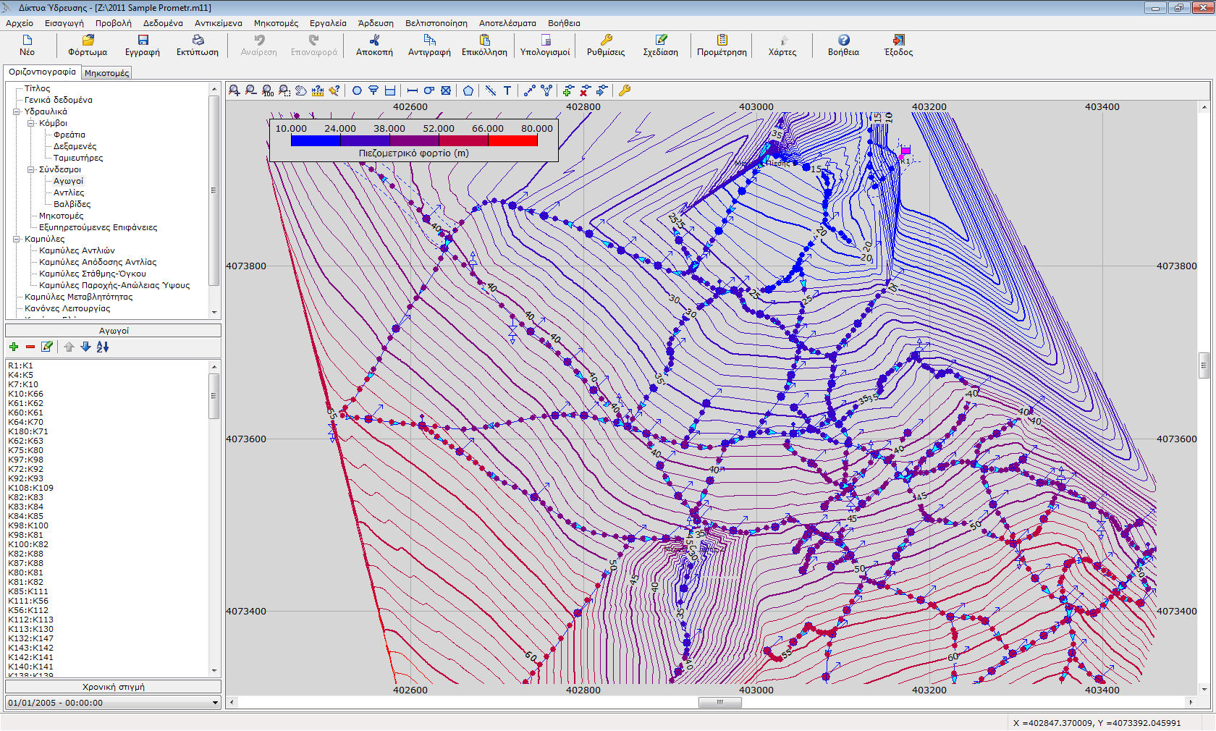Click the Υπολογισμοί toolbar button
The image size is (1216, 731).
coord(545,45)
